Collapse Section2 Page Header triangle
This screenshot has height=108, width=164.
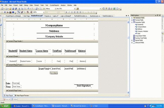coord(7,41)
